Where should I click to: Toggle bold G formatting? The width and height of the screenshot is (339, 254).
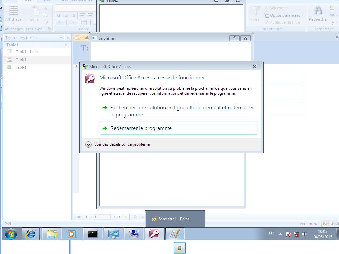tap(59, 15)
